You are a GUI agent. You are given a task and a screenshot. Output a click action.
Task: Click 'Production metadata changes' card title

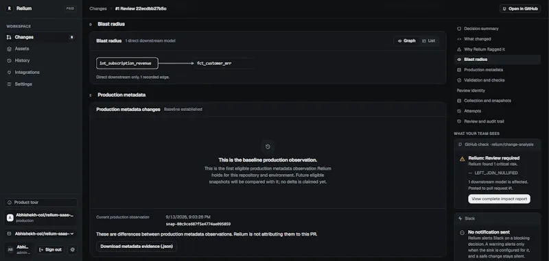coord(128,110)
